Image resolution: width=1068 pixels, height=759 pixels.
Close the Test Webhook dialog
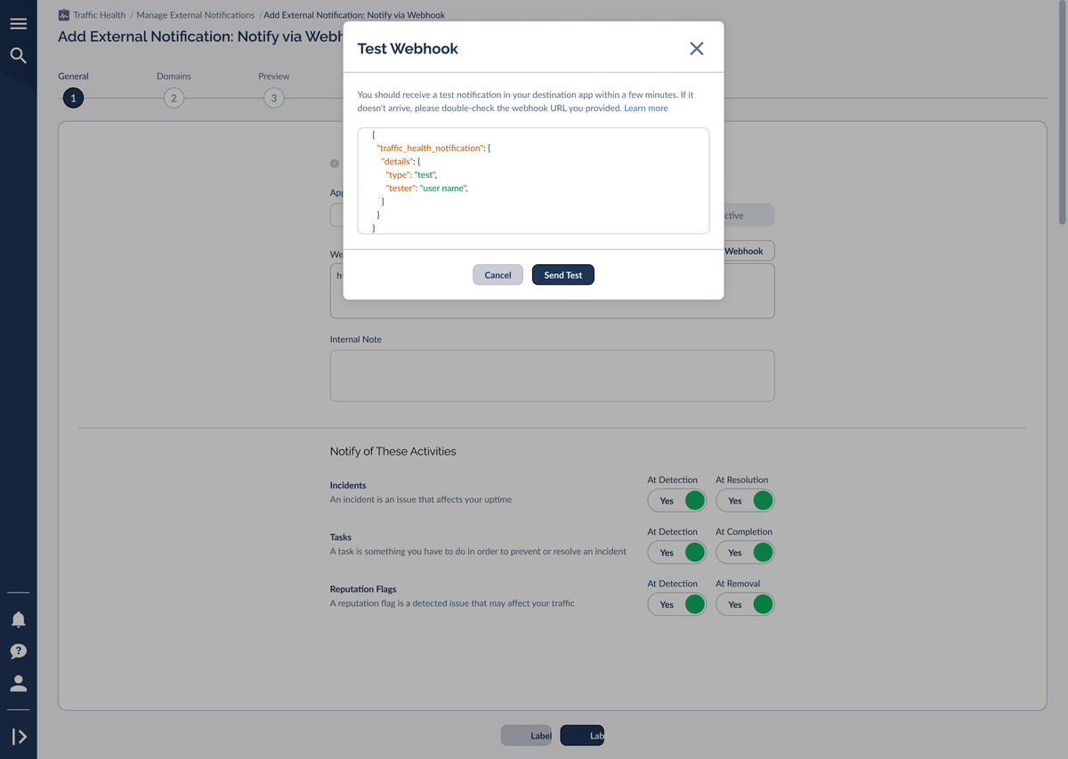697,49
